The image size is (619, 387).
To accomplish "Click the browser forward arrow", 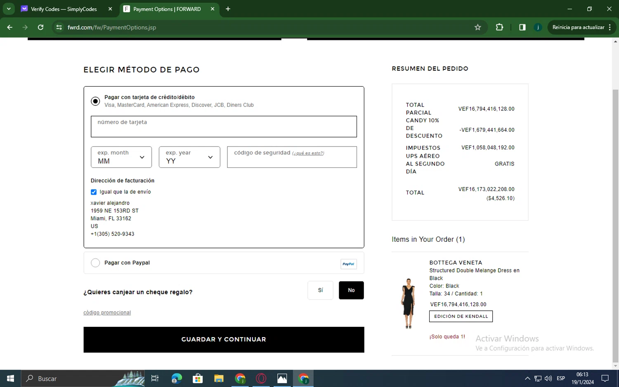I will click(25, 27).
